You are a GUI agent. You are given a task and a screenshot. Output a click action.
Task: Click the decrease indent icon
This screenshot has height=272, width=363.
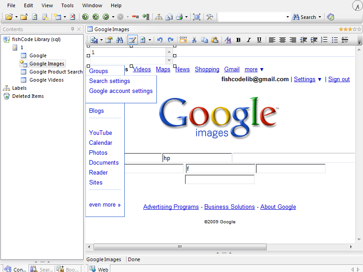pyautogui.click(x=303, y=40)
